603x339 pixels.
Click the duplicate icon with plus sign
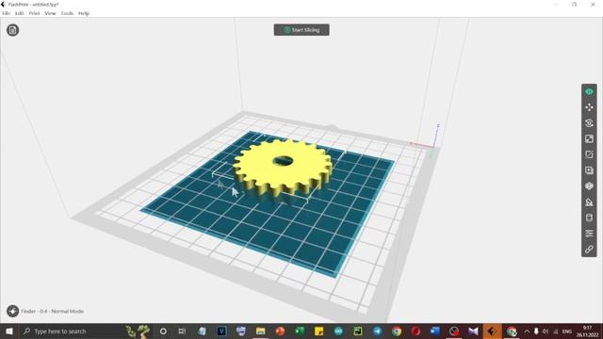(x=589, y=170)
